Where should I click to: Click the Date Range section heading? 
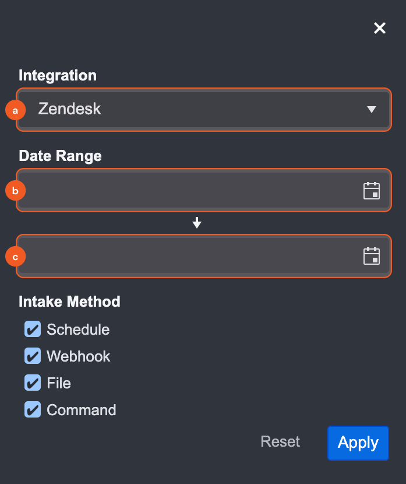[x=60, y=156]
